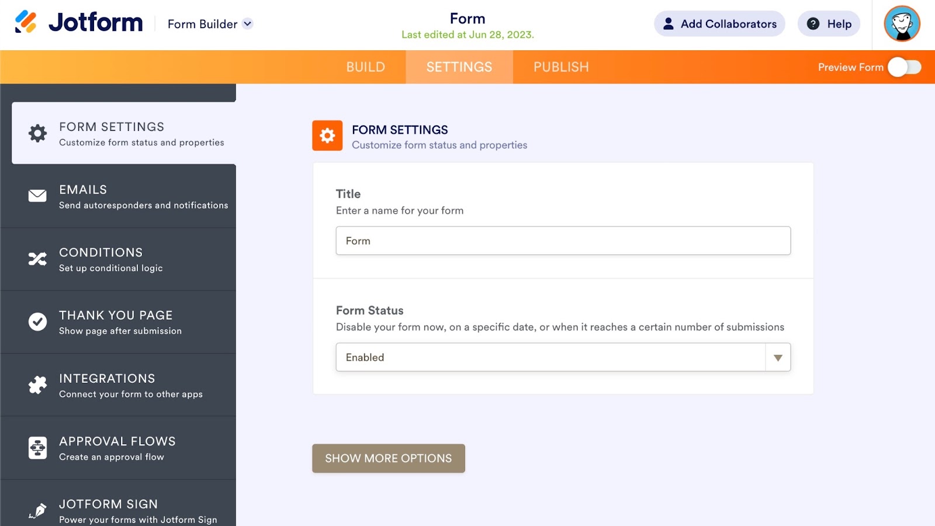The height and width of the screenshot is (526, 935).
Task: Click the Help button
Action: [829, 24]
